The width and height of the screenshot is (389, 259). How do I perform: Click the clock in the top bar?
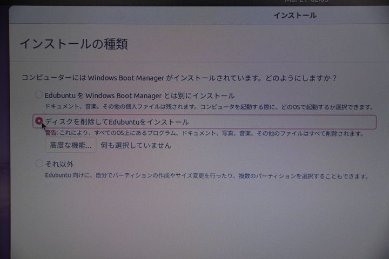(307, 1)
